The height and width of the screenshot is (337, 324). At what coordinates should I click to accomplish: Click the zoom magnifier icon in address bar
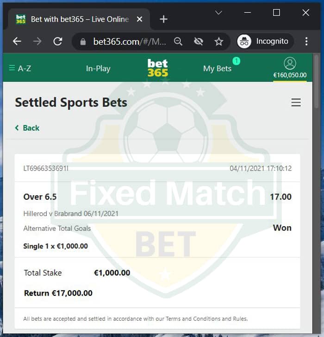coord(178,41)
